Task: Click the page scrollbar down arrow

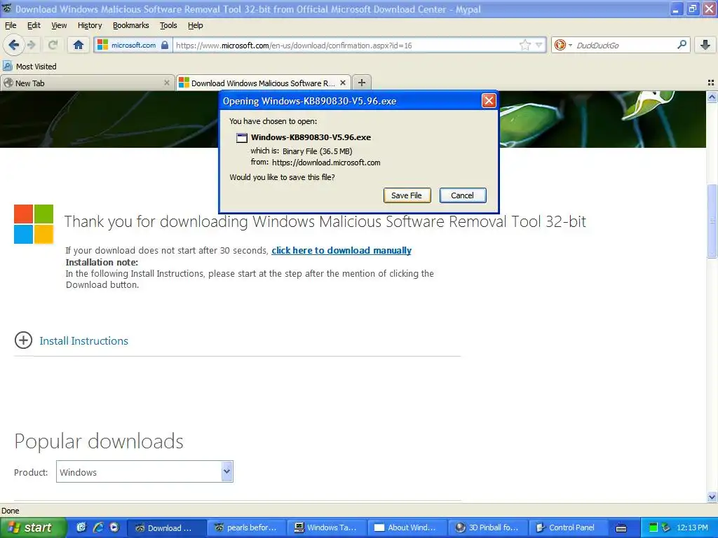Action: tap(712, 497)
